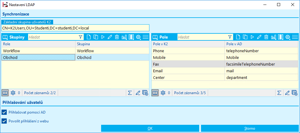This screenshot has width=300, height=133.
Task: Sort by the Pole v K2 column header
Action: tap(188, 44)
